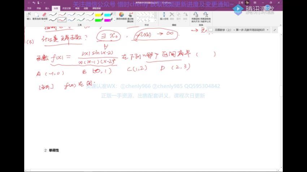Viewport: 307px width, 172px height.
Task: Toggle 通过触摸绘制 draw with touch
Action: click(130, 17)
